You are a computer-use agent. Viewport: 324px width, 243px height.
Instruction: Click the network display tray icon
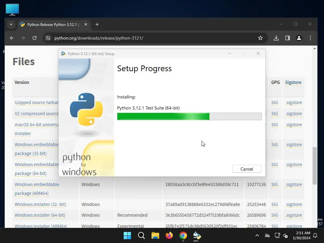tap(277, 235)
